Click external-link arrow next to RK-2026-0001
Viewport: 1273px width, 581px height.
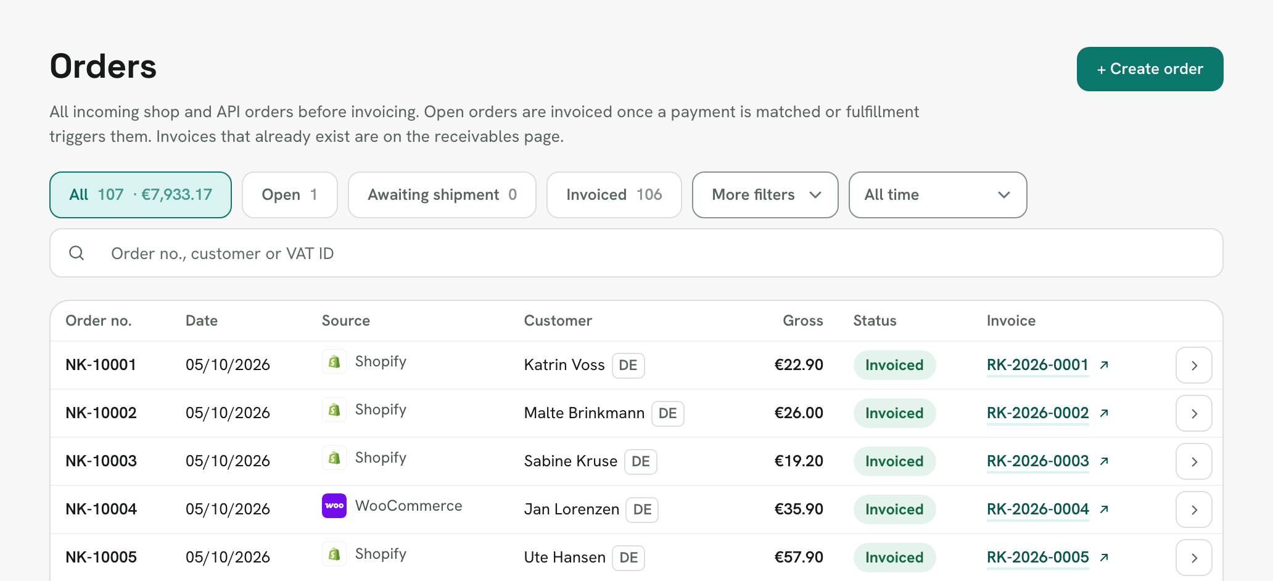(x=1104, y=365)
